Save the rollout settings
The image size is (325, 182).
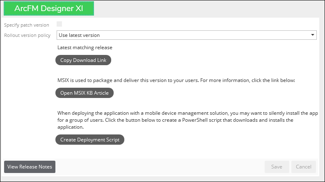[x=277, y=167]
